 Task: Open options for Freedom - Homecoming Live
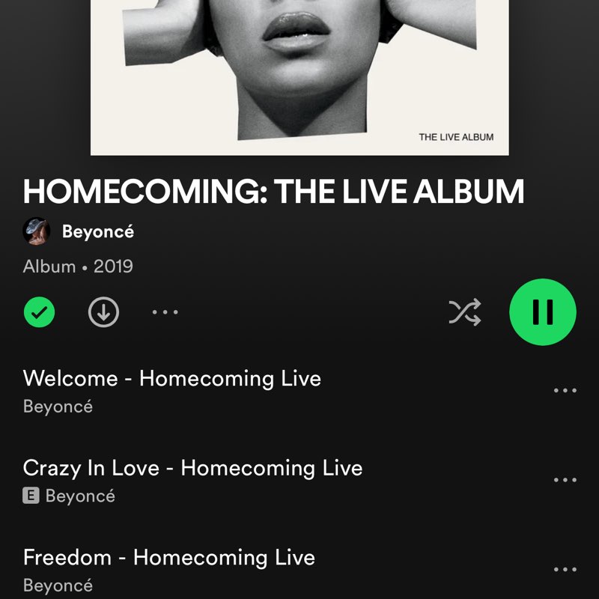[x=565, y=569]
